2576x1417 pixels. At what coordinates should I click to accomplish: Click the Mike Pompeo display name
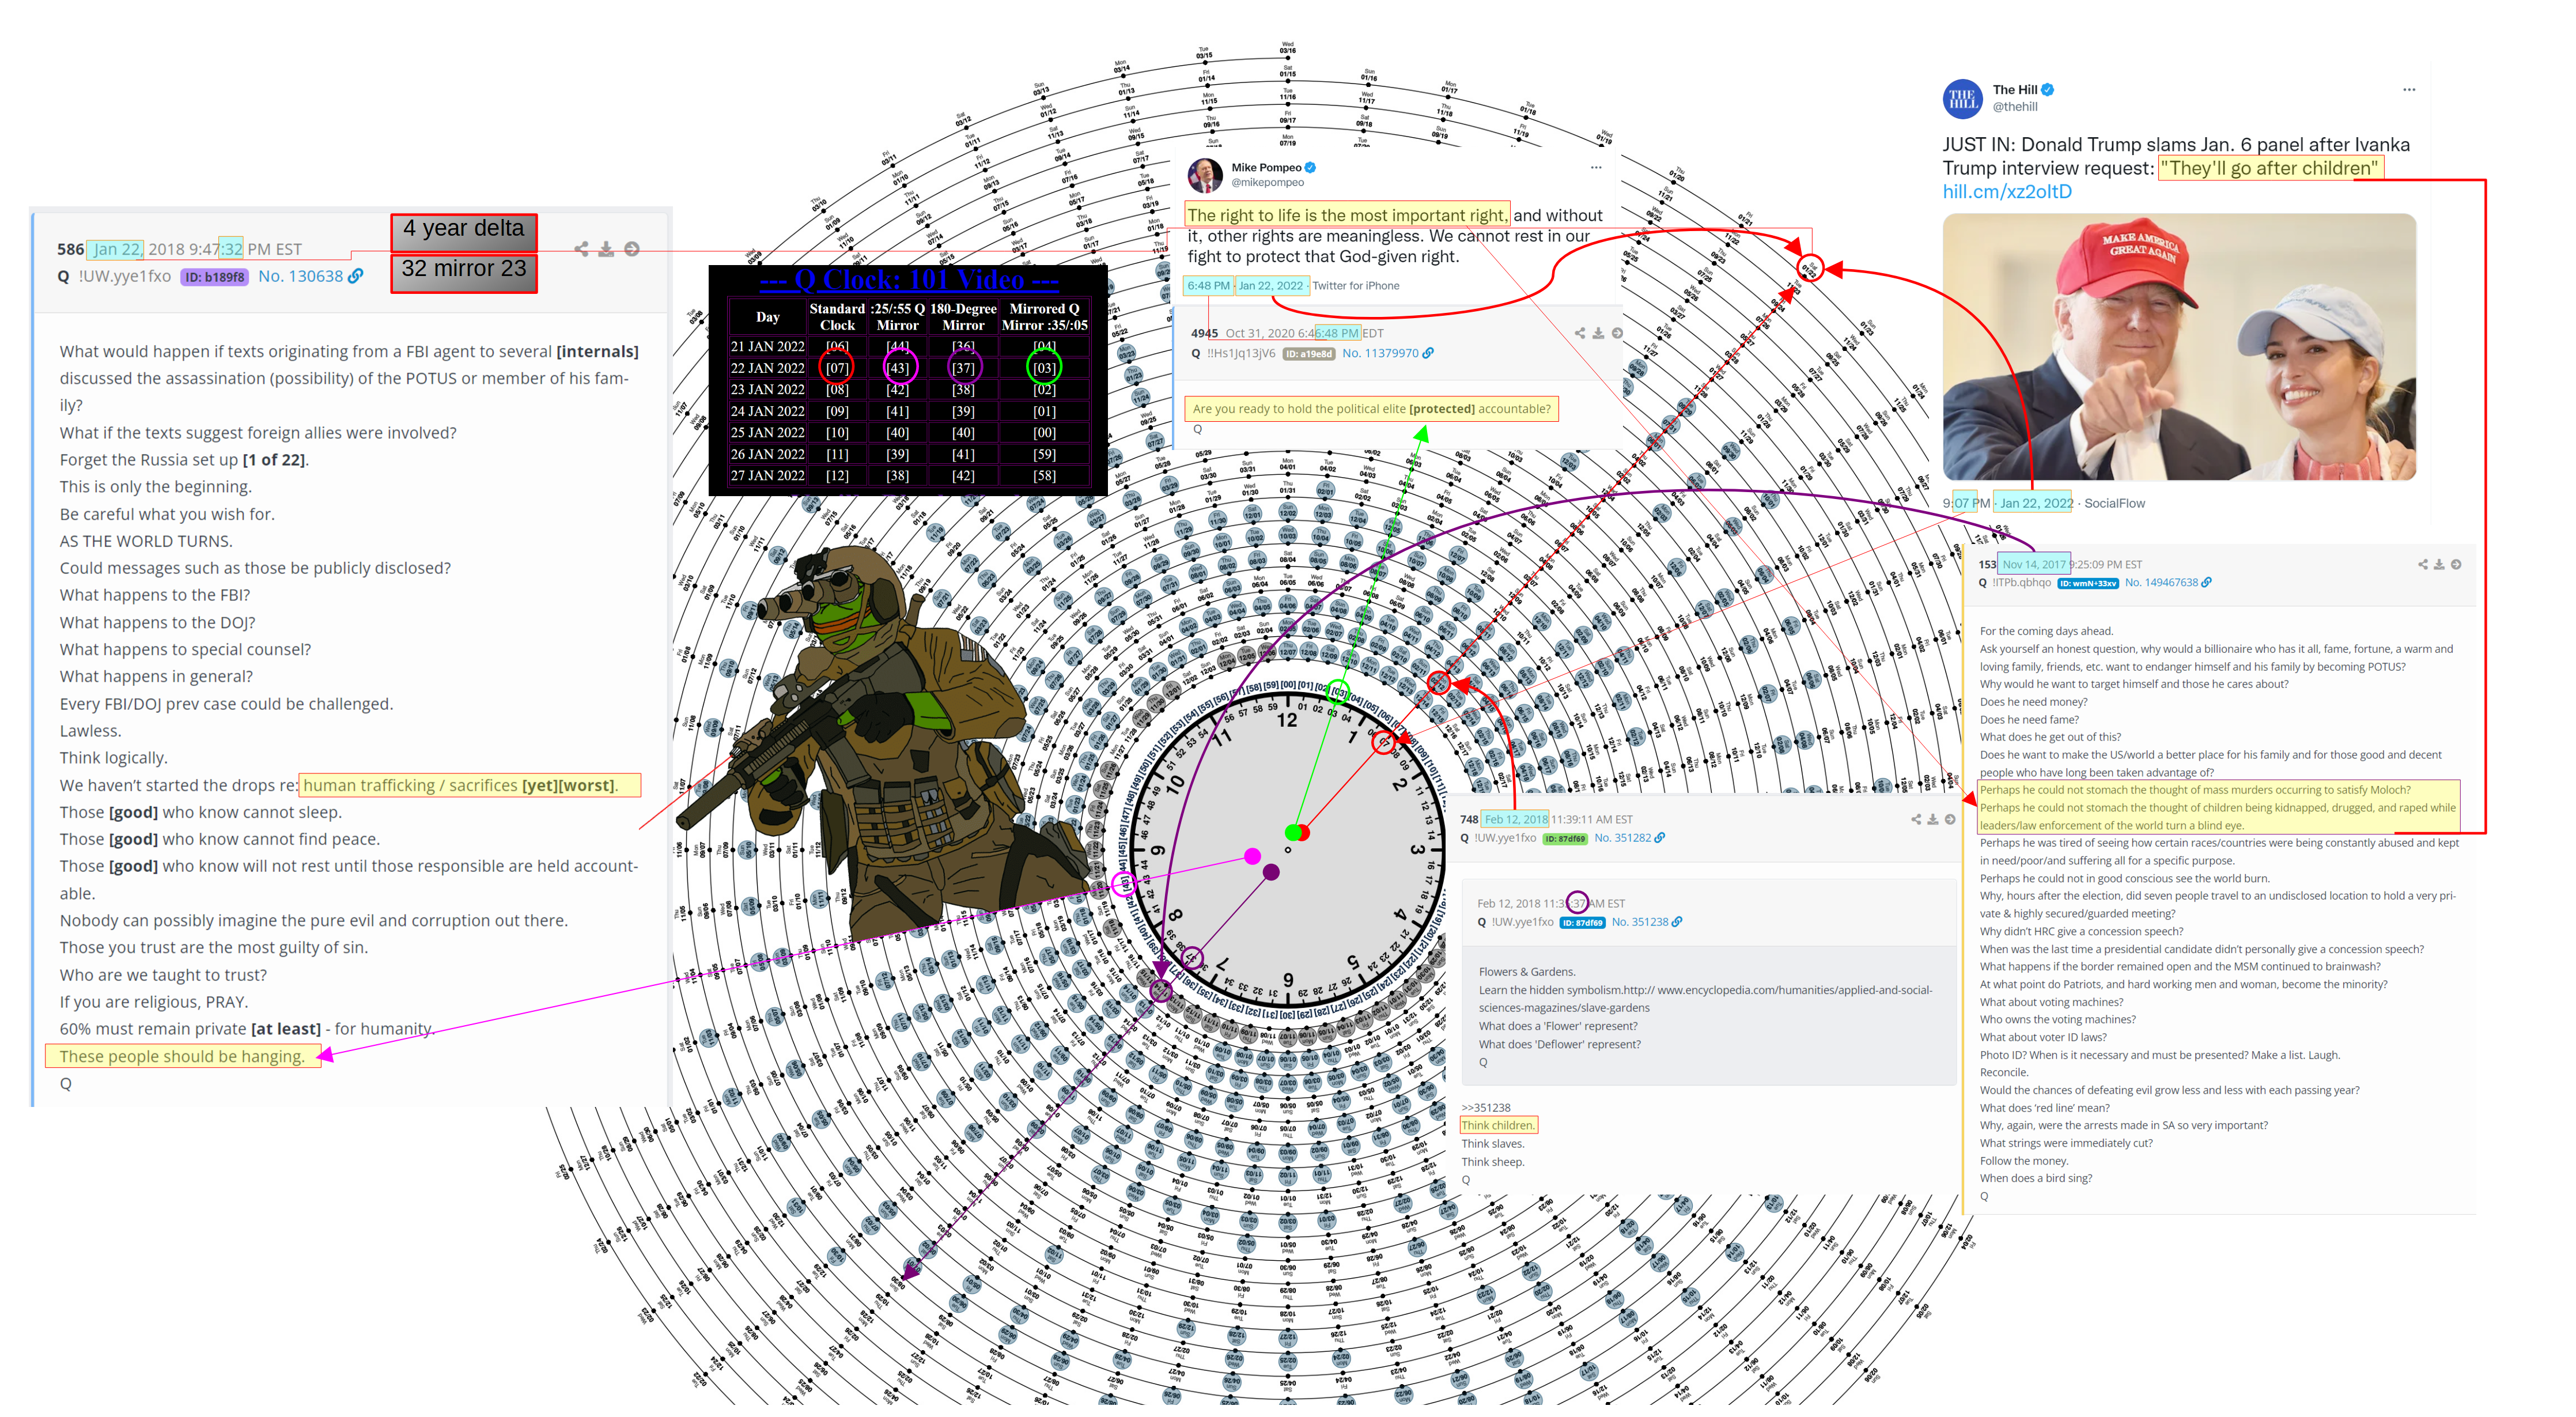click(1266, 167)
